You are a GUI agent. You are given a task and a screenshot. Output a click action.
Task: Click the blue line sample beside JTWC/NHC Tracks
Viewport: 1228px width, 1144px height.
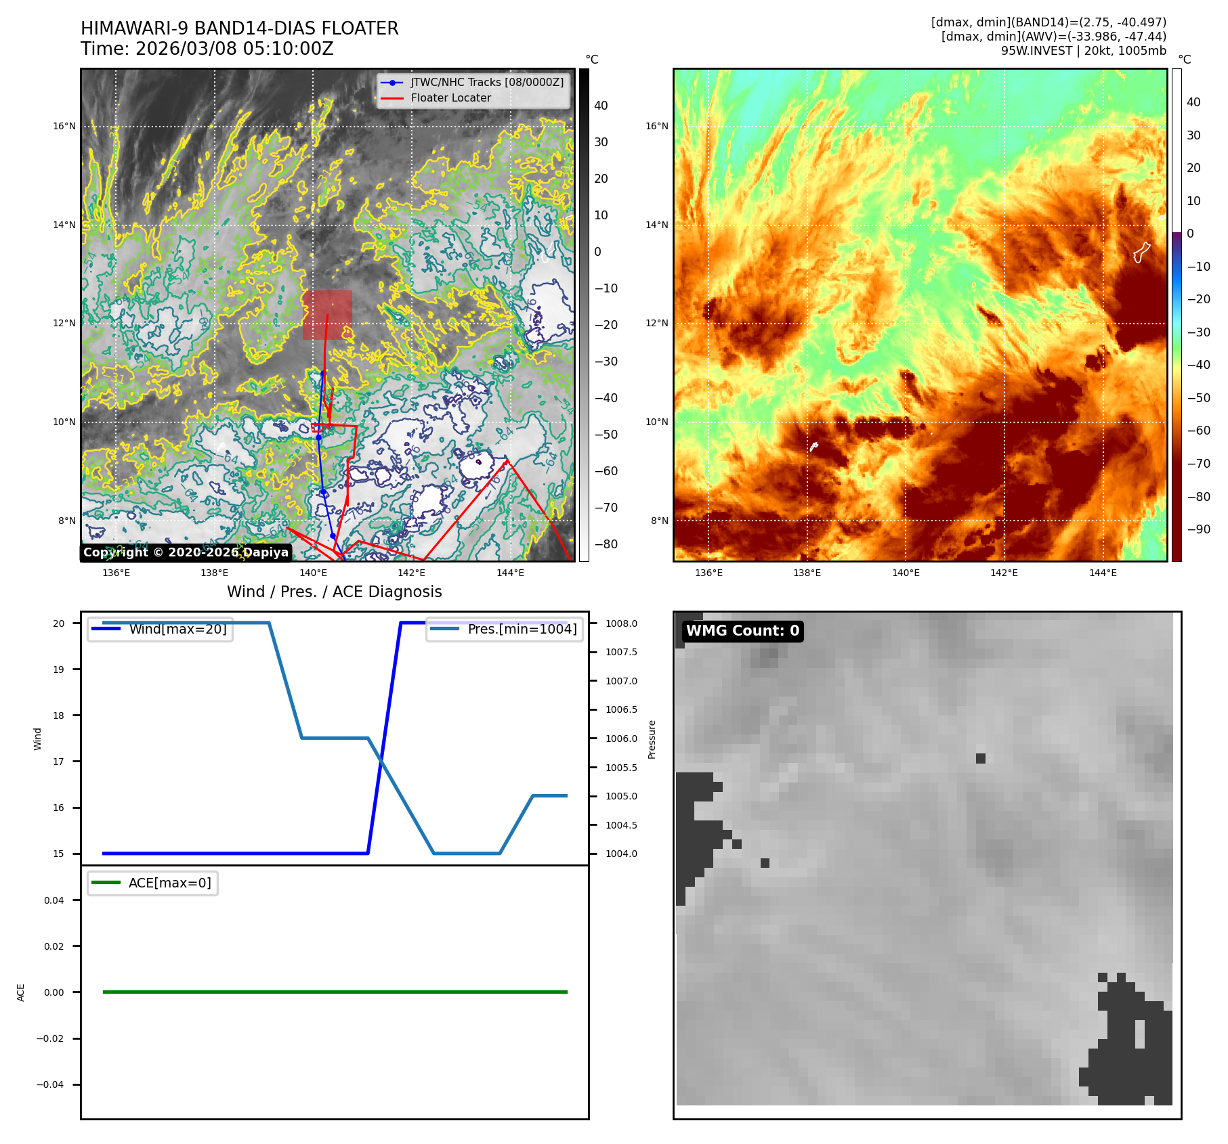392,83
